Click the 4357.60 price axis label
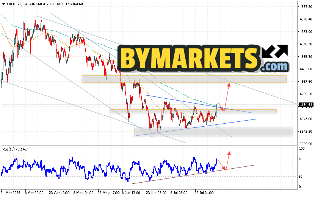 pyautogui.click(x=306, y=82)
